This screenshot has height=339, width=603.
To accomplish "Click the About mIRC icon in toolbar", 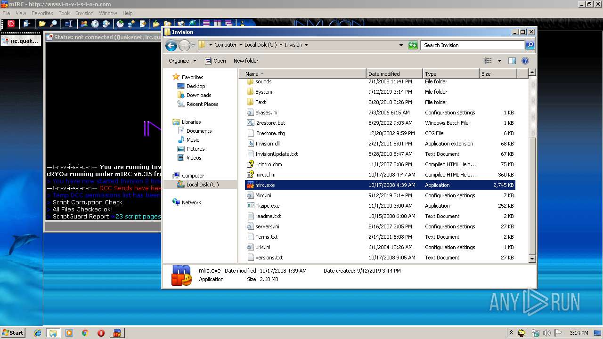I will click(x=242, y=23).
